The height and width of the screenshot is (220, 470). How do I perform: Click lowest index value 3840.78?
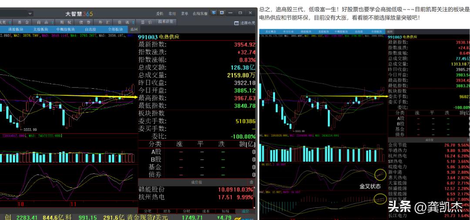(x=245, y=106)
